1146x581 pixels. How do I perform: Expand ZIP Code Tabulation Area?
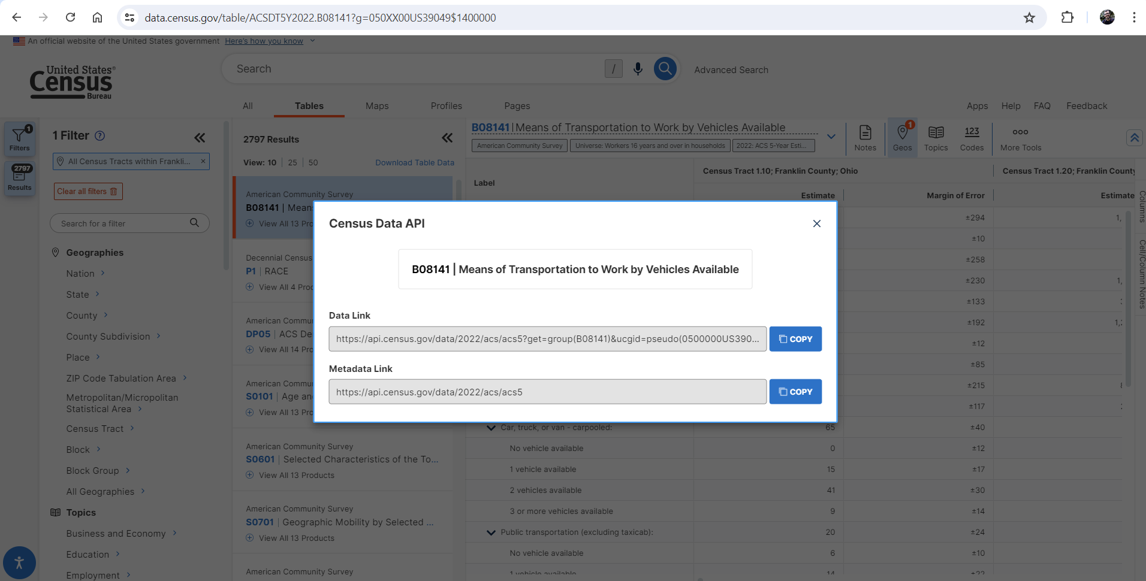(126, 378)
